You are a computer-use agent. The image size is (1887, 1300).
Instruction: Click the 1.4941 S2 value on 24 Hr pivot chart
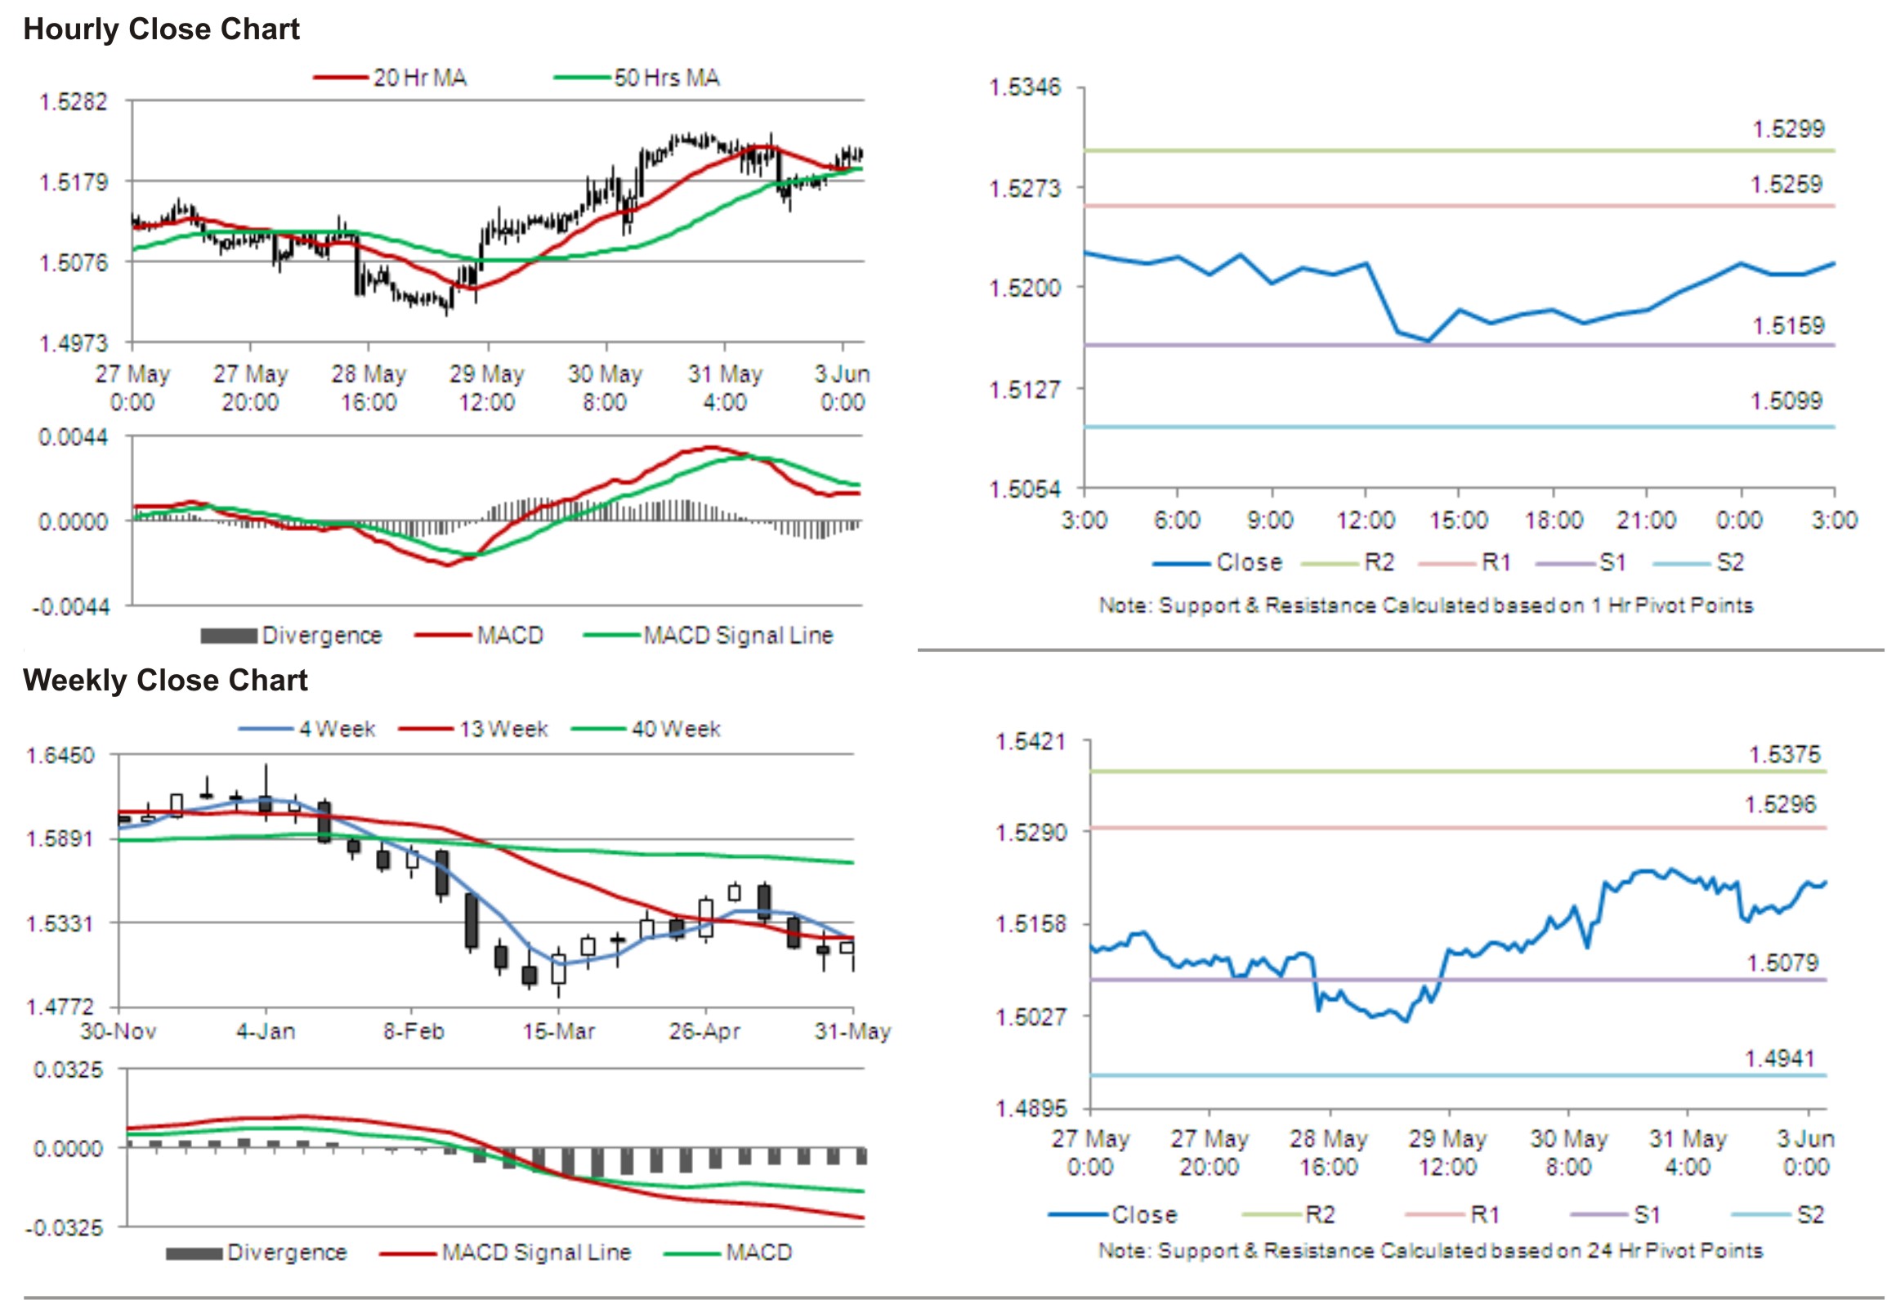1780,1059
